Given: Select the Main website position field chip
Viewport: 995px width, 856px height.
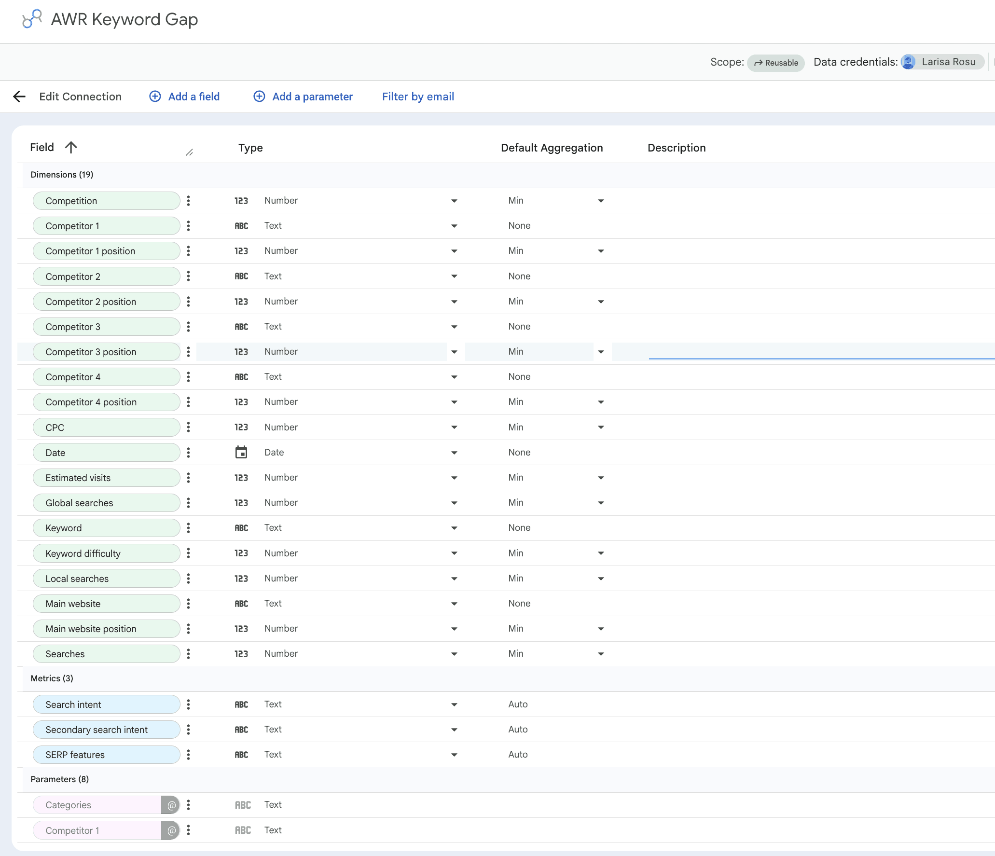Looking at the screenshot, I should [x=106, y=629].
